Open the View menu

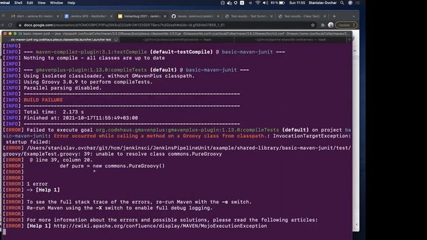click(41, 3)
